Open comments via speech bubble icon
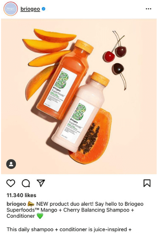Screen dimensions: 158x233 tap(26, 183)
